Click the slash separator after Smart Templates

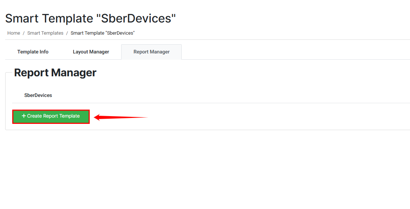coord(67,33)
